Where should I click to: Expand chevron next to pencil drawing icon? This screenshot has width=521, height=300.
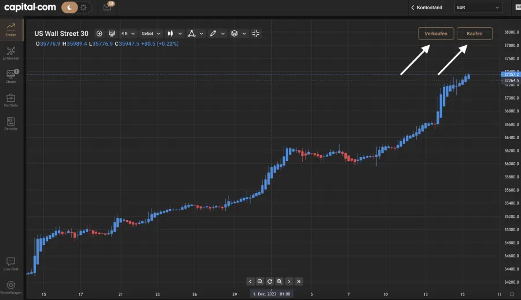[x=223, y=34]
